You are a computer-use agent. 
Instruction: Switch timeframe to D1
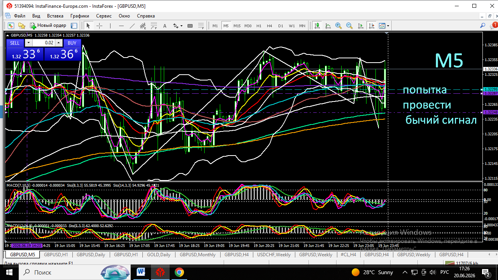(281, 26)
